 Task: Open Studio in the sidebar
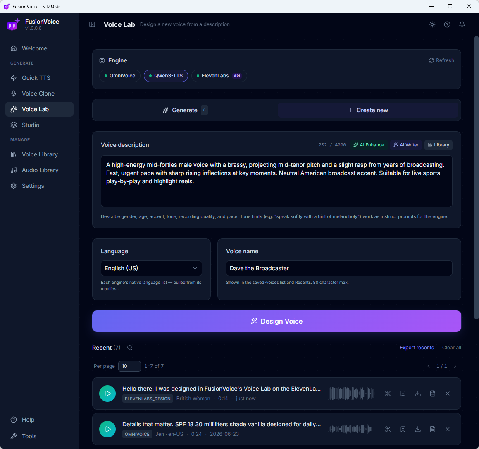39,125
